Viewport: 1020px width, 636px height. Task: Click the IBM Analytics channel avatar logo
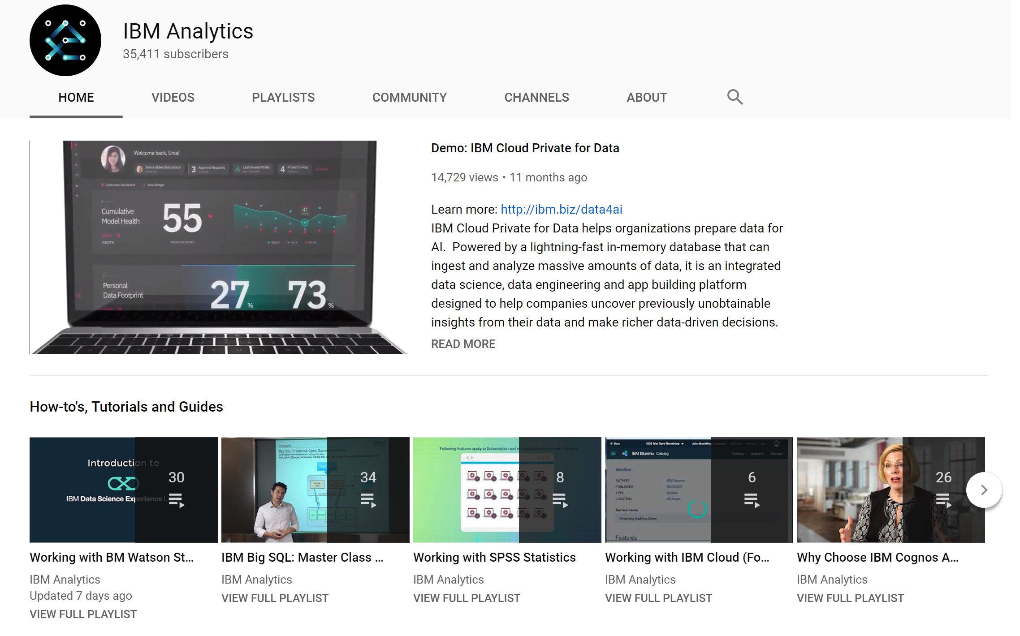[x=65, y=40]
